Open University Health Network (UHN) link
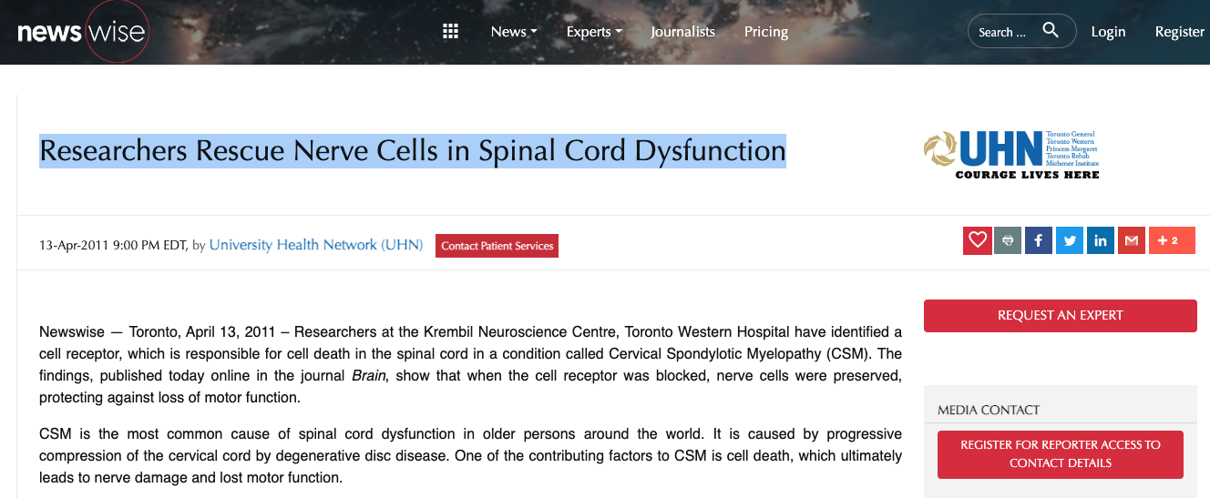This screenshot has height=498, width=1210. (x=316, y=245)
